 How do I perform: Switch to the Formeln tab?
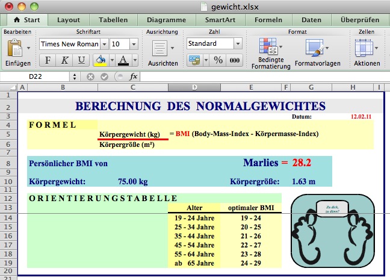click(x=268, y=19)
